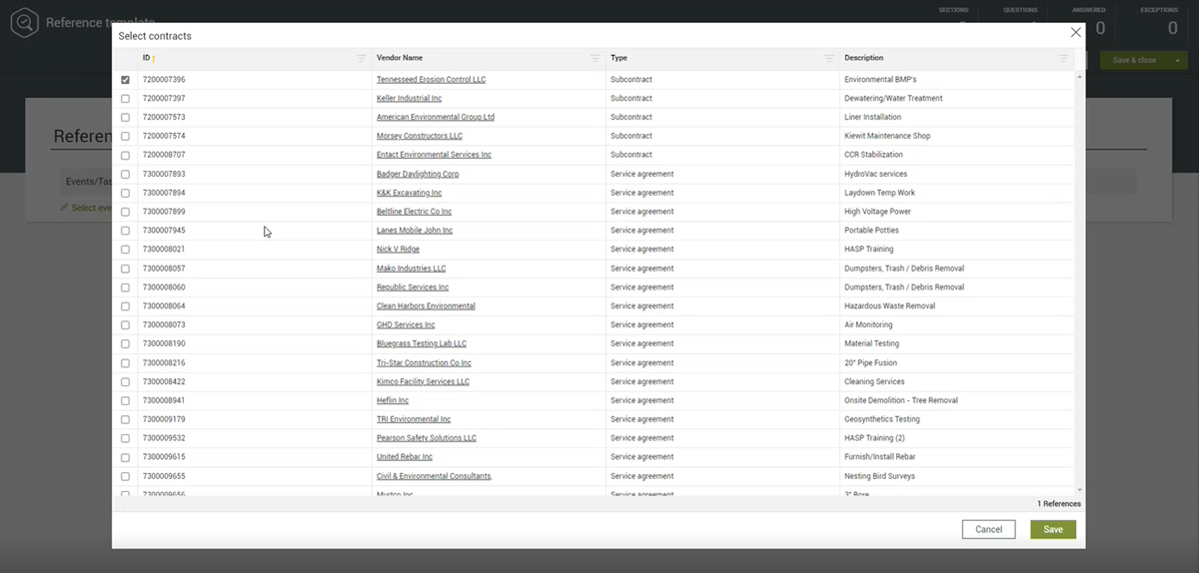Expand the Save & close dropdown arrow
This screenshot has height=573, width=1199.
1177,60
